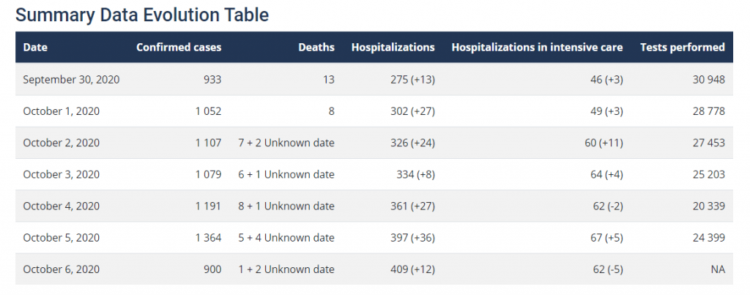Click the Deaths column header
Image resolution: width=750 pixels, height=295 pixels.
pyautogui.click(x=316, y=48)
